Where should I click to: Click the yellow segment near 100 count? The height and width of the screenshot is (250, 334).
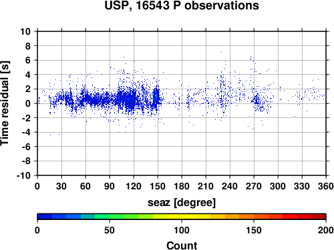[182, 217]
